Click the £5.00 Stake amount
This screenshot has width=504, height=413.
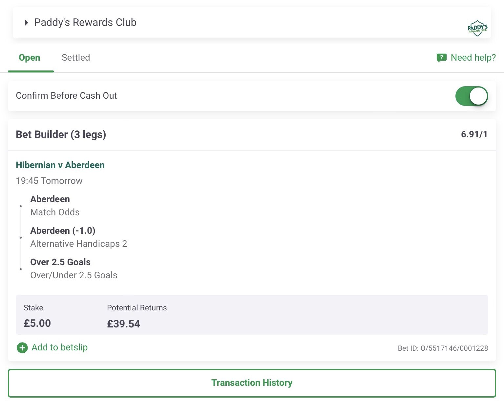point(37,323)
